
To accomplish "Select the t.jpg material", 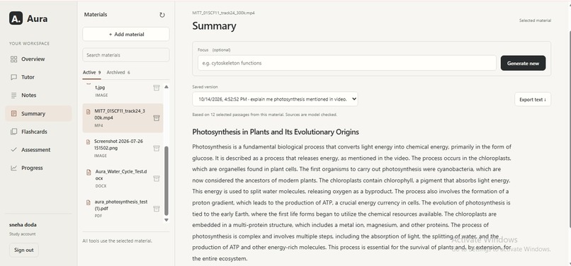I will pyautogui.click(x=123, y=91).
